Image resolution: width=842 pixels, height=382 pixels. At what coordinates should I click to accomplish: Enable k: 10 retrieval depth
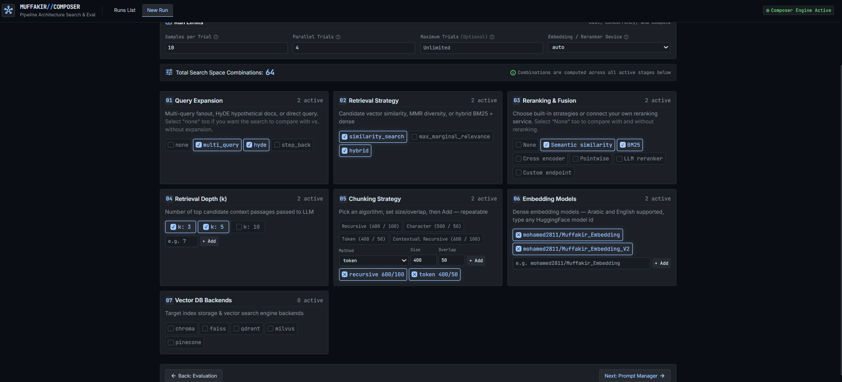tap(248, 227)
